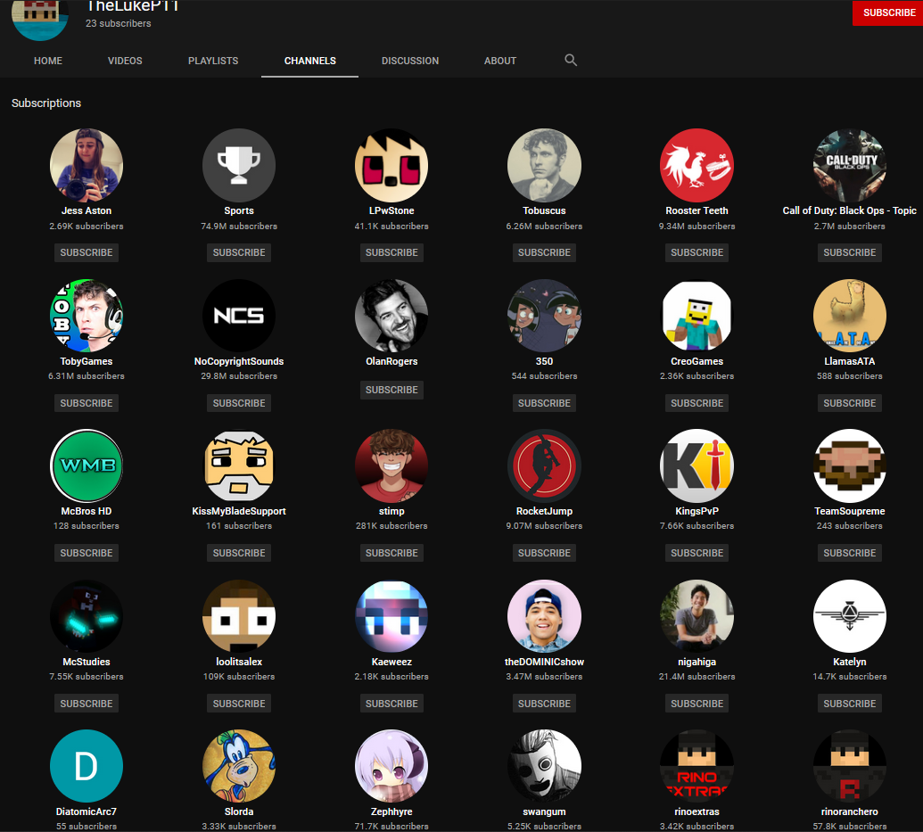Go to the Home tab
The image size is (923, 832).
[x=48, y=61]
